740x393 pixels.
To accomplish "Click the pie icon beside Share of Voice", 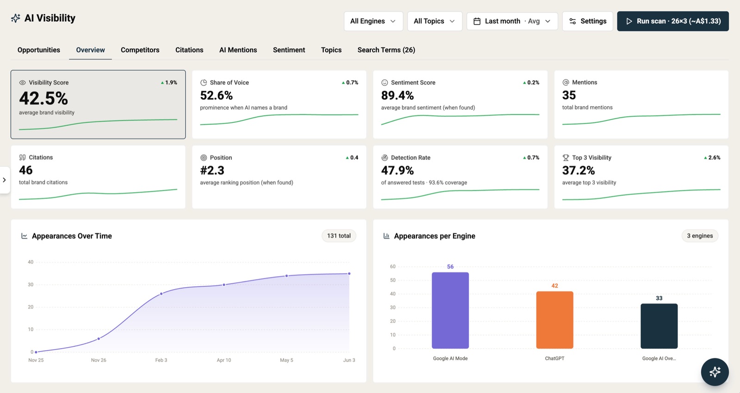I will [x=203, y=83].
